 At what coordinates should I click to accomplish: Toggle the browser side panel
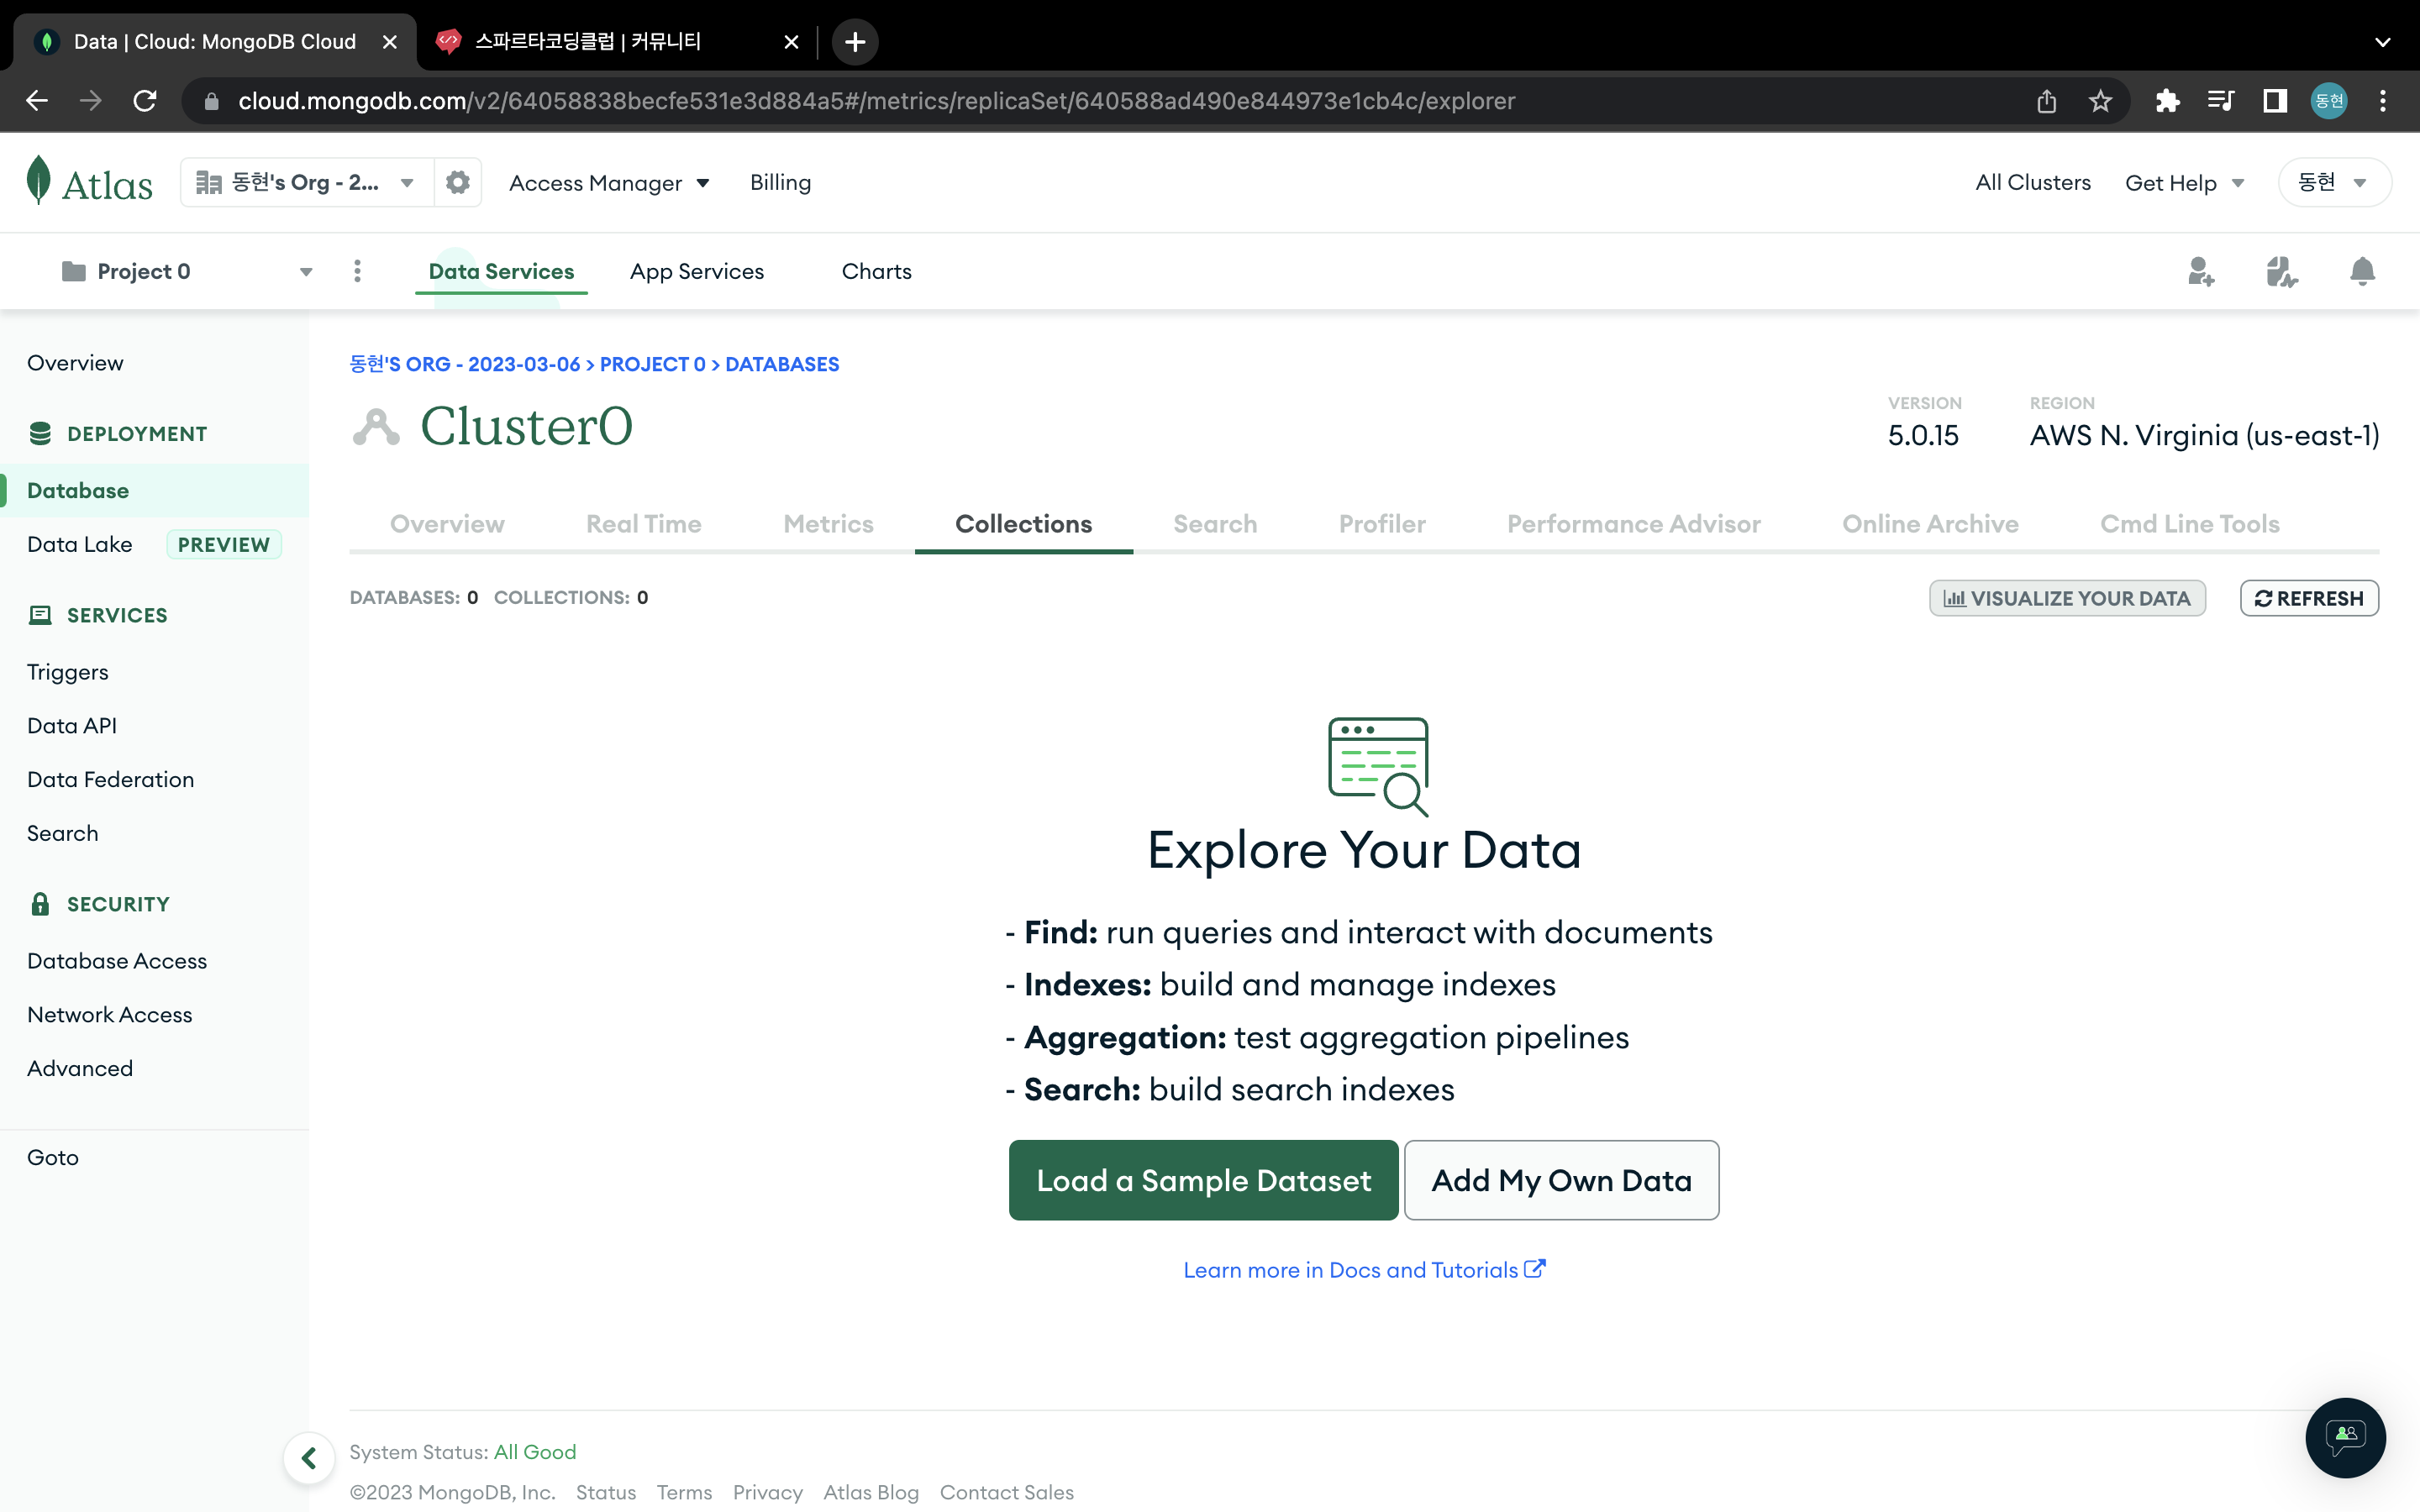(x=2275, y=101)
